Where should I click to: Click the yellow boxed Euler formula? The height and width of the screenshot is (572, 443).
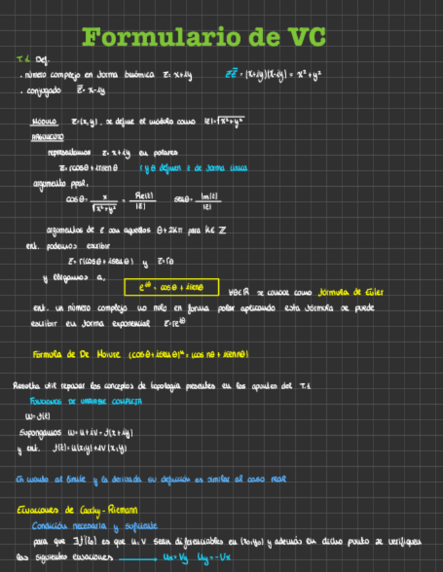172,287
